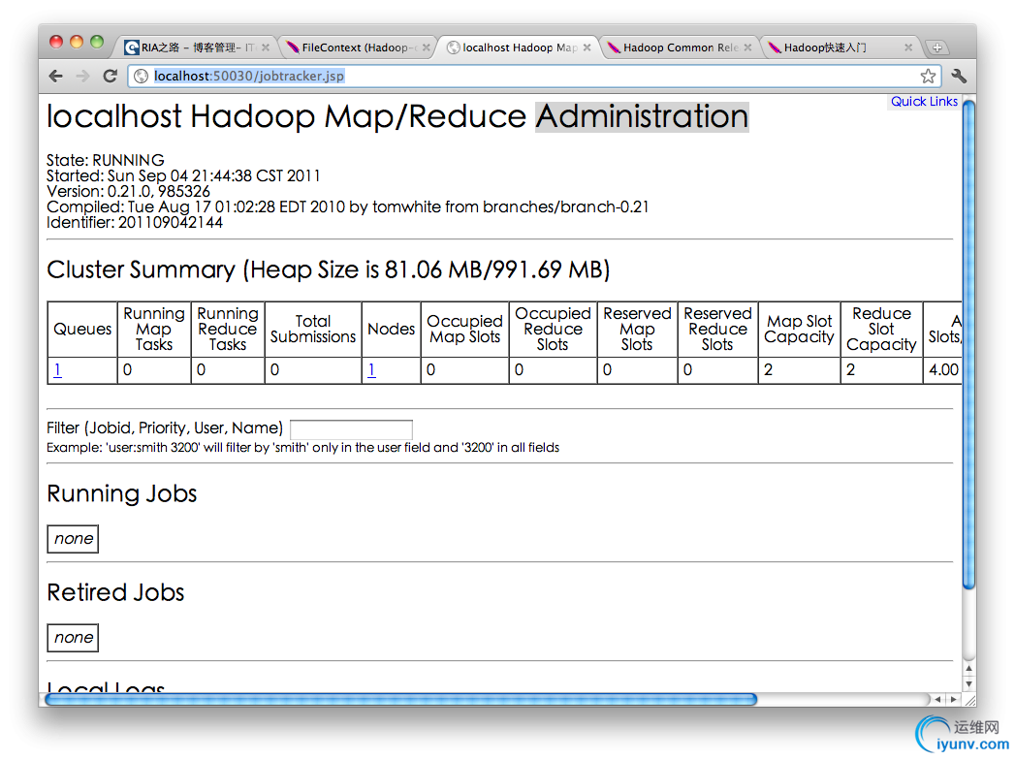Click the Queues column header
Image resolution: width=1015 pixels, height=760 pixels.
pos(82,329)
